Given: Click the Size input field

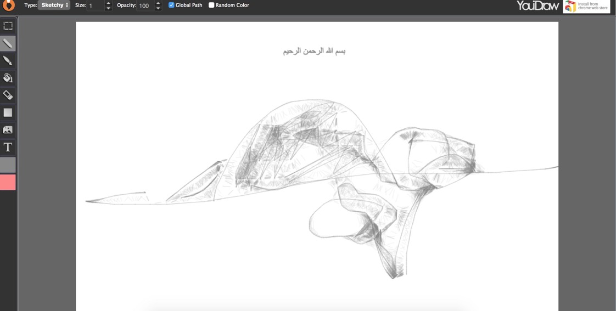Looking at the screenshot, I should coord(96,5).
